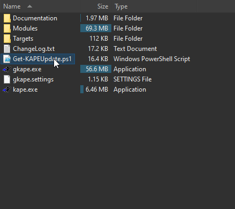Viewport: 235px width, 209px height.
Task: Click the 6.46 MB size value
Action: [x=97, y=89]
